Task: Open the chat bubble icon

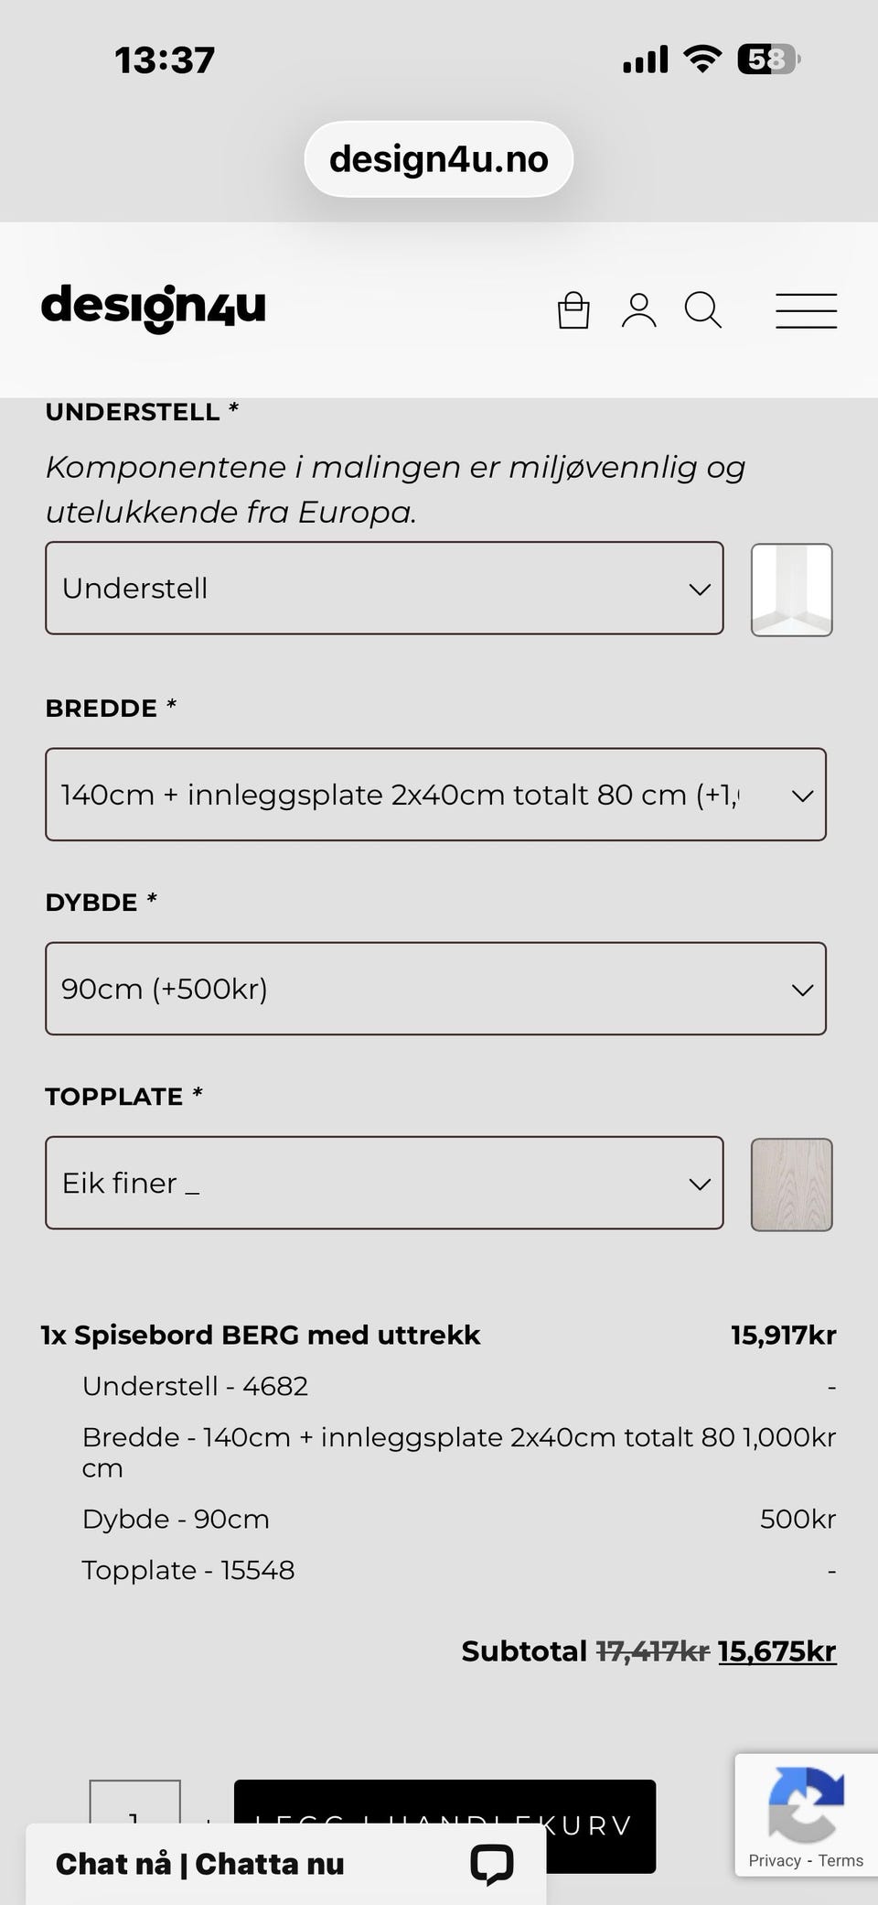Action: (492, 1863)
